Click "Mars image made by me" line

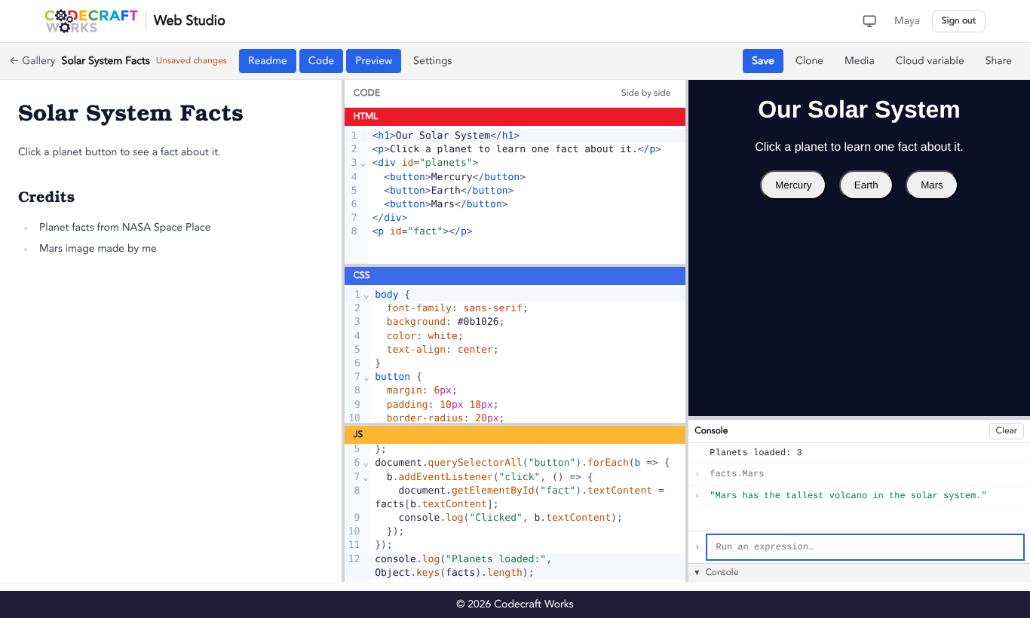98,248
